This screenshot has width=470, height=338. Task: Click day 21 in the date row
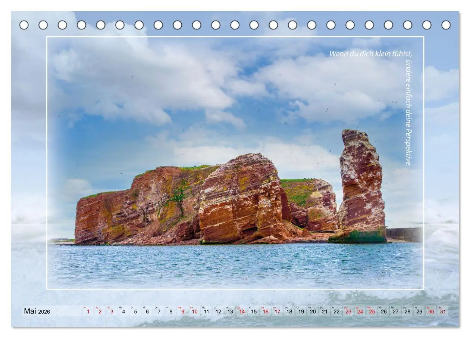tap(325, 311)
